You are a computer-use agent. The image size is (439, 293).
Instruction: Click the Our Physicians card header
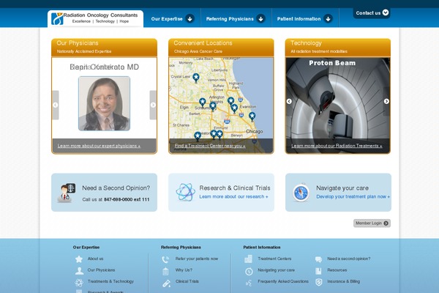coord(104,48)
